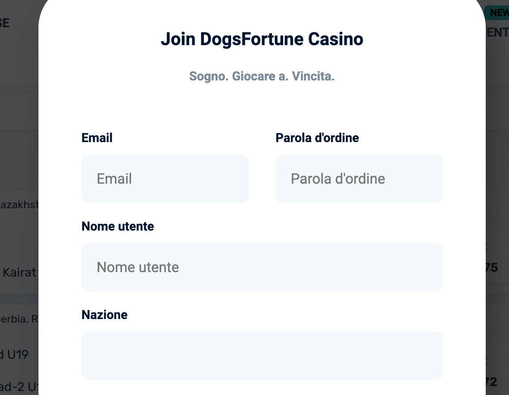Image resolution: width=509 pixels, height=395 pixels.
Task: Open the Nazione selection field
Action: tap(262, 355)
